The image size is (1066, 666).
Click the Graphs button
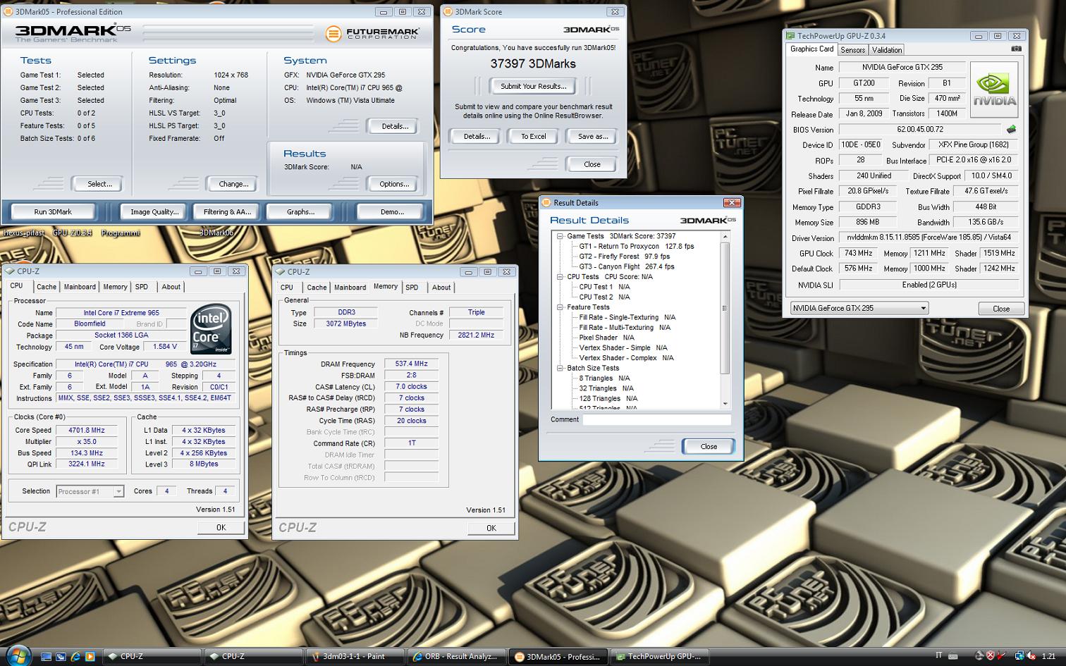pos(300,211)
